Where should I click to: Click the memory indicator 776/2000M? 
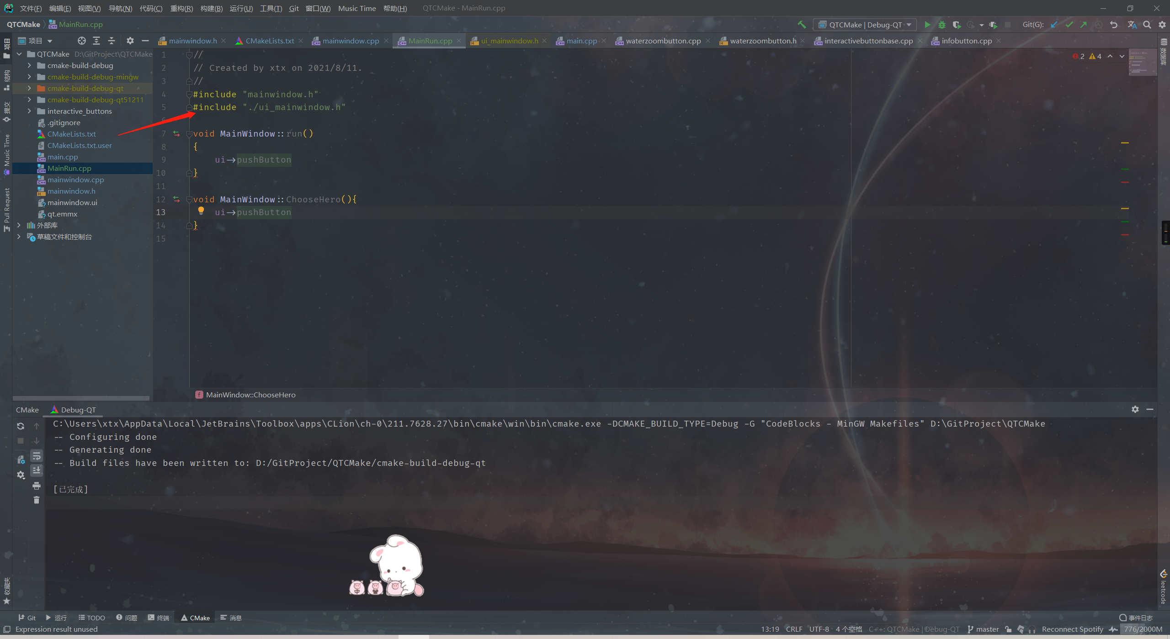(x=1143, y=629)
